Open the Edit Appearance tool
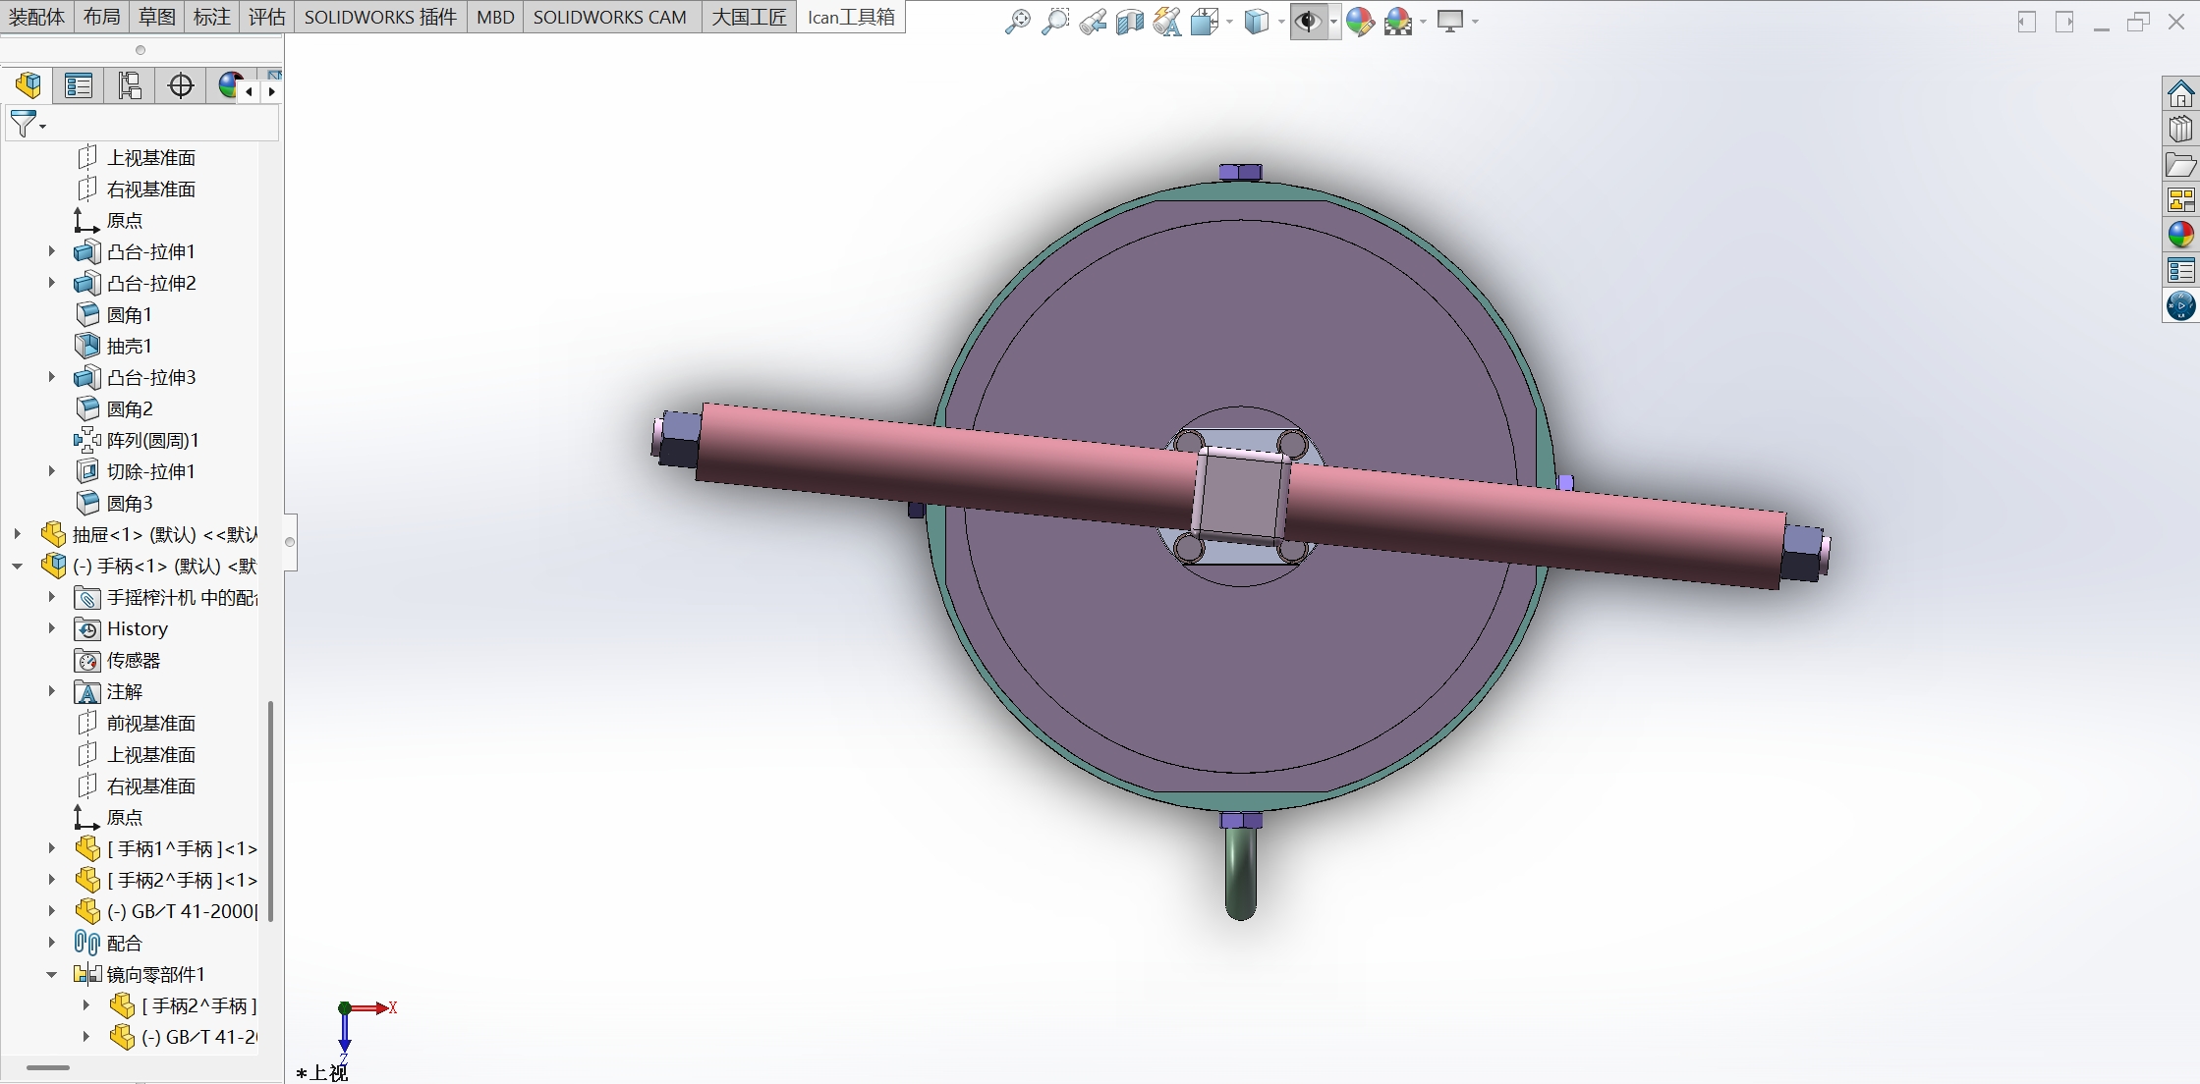Image resolution: width=2200 pixels, height=1084 pixels. (1360, 22)
